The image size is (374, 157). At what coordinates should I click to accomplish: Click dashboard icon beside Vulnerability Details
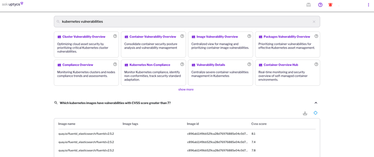[193, 65]
